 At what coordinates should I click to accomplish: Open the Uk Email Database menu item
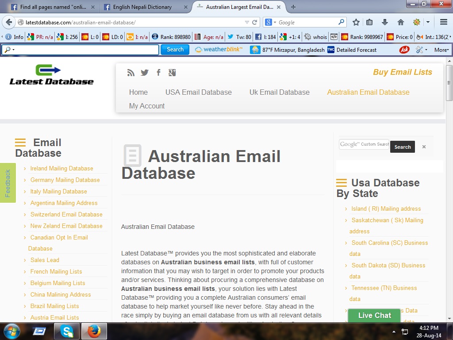click(x=280, y=92)
